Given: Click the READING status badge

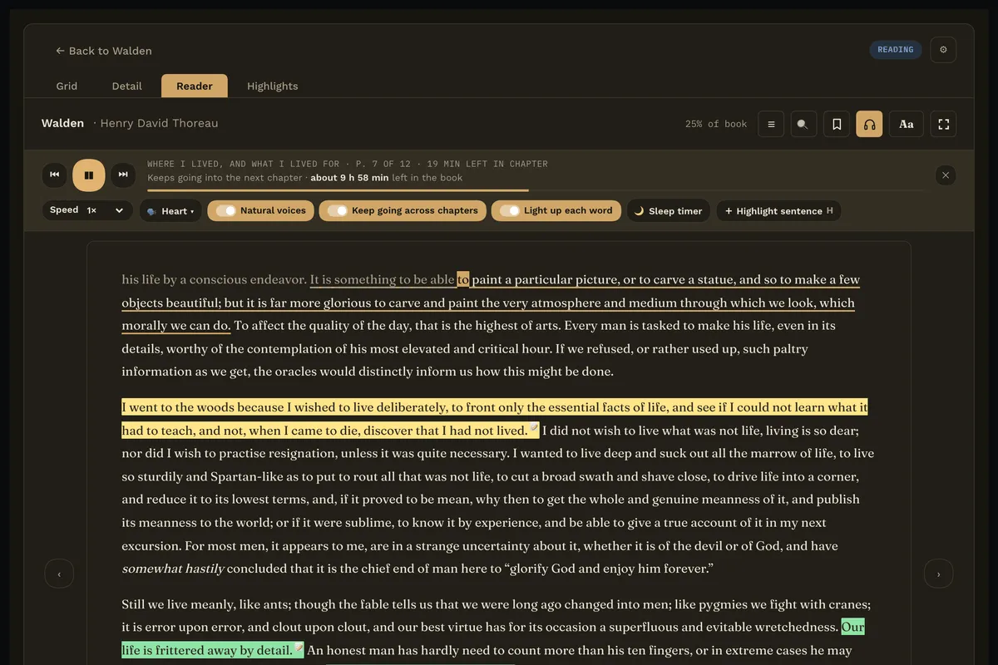Looking at the screenshot, I should [896, 50].
